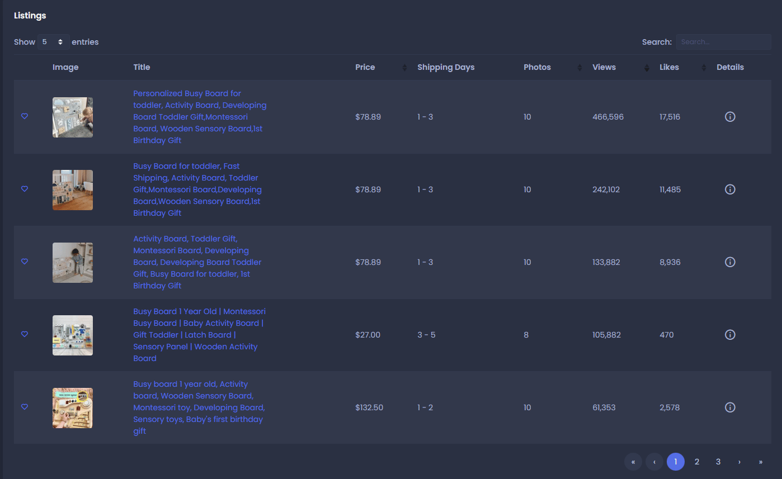Favorite the $132.50 Busy board listing heart

[25, 407]
